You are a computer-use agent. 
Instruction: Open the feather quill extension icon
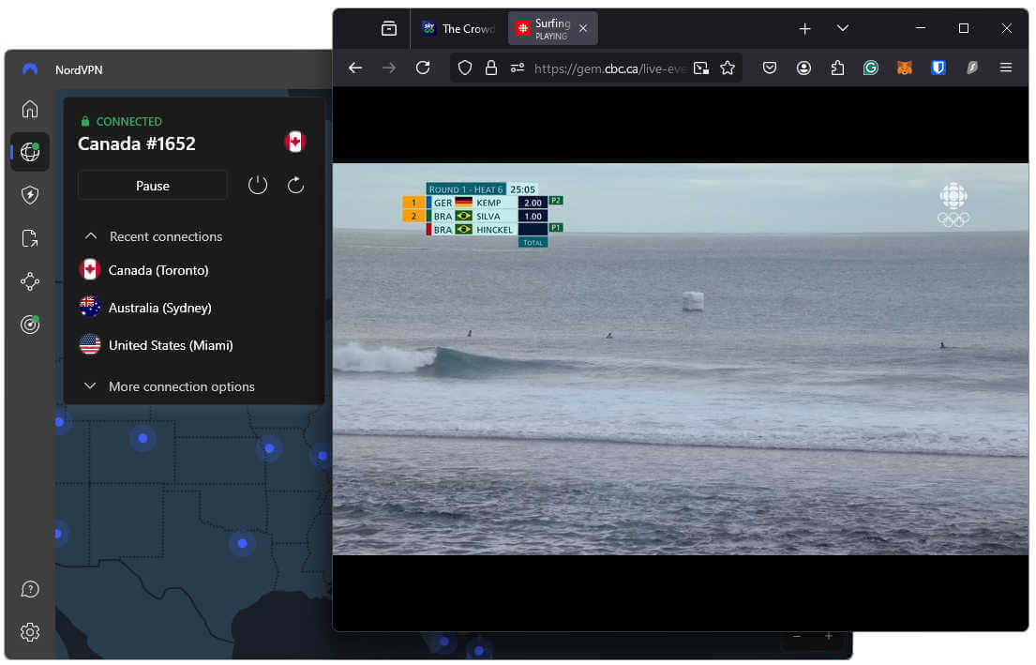tap(972, 68)
